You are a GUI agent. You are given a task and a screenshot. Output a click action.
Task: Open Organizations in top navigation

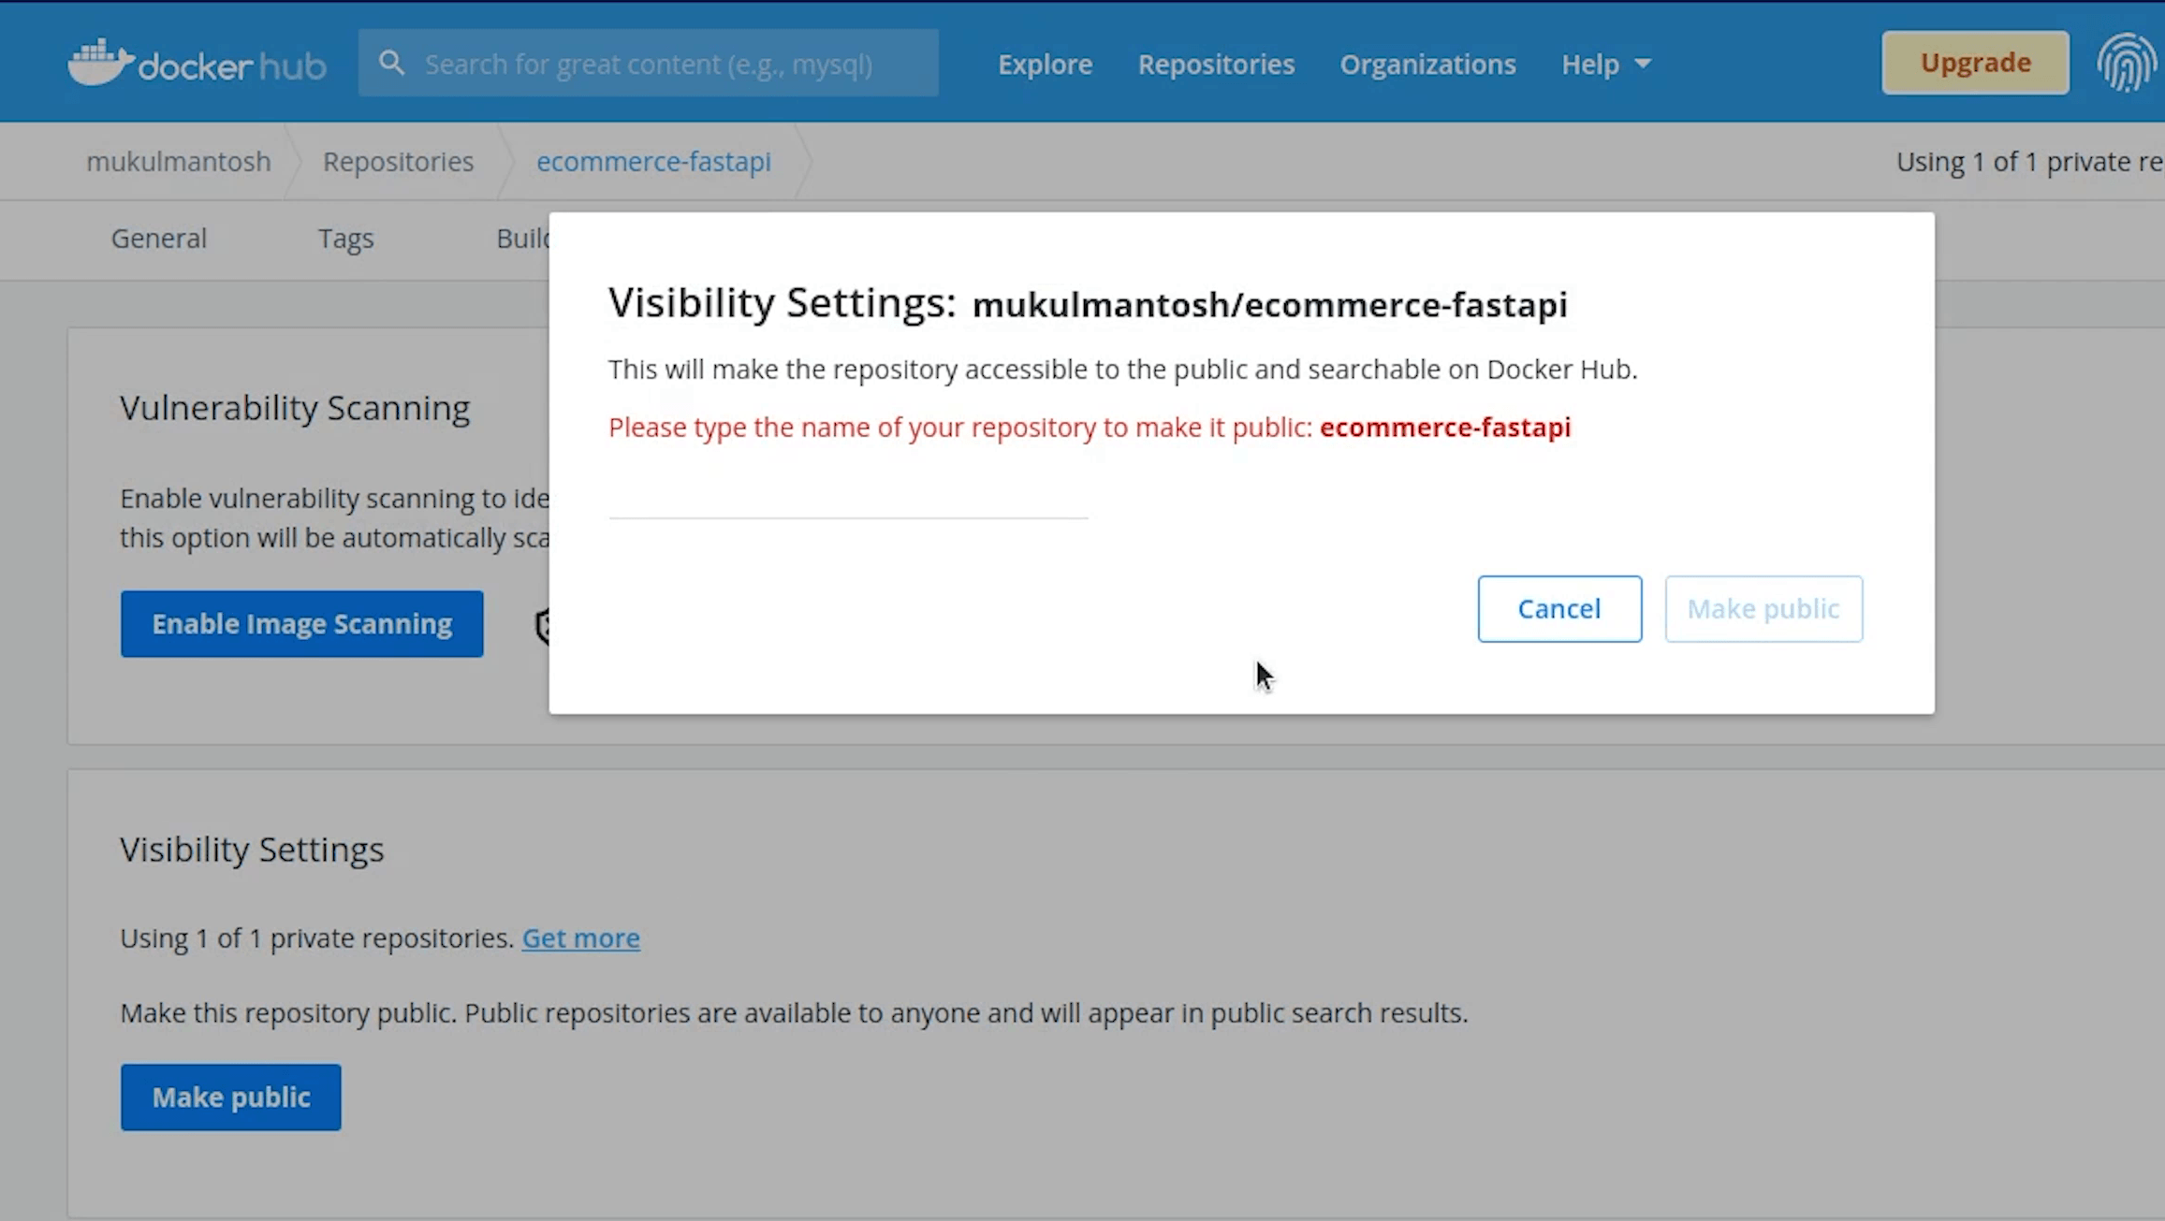tap(1427, 64)
